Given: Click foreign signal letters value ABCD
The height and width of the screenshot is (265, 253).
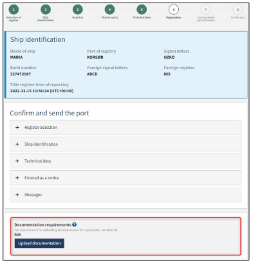Looking at the screenshot, I should click(92, 74).
